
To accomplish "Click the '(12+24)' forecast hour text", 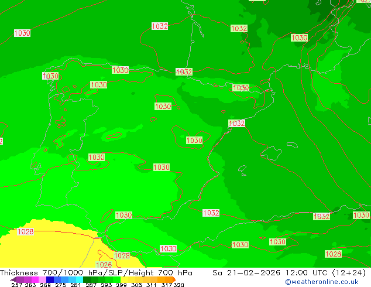I will click(x=349, y=273).
